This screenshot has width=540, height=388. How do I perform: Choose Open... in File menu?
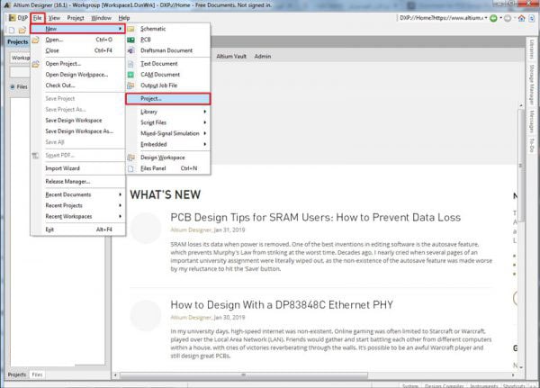pos(78,40)
